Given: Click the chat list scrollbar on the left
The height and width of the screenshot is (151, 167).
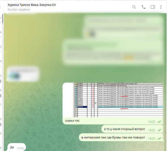Looking at the screenshot, I should 3,19.
